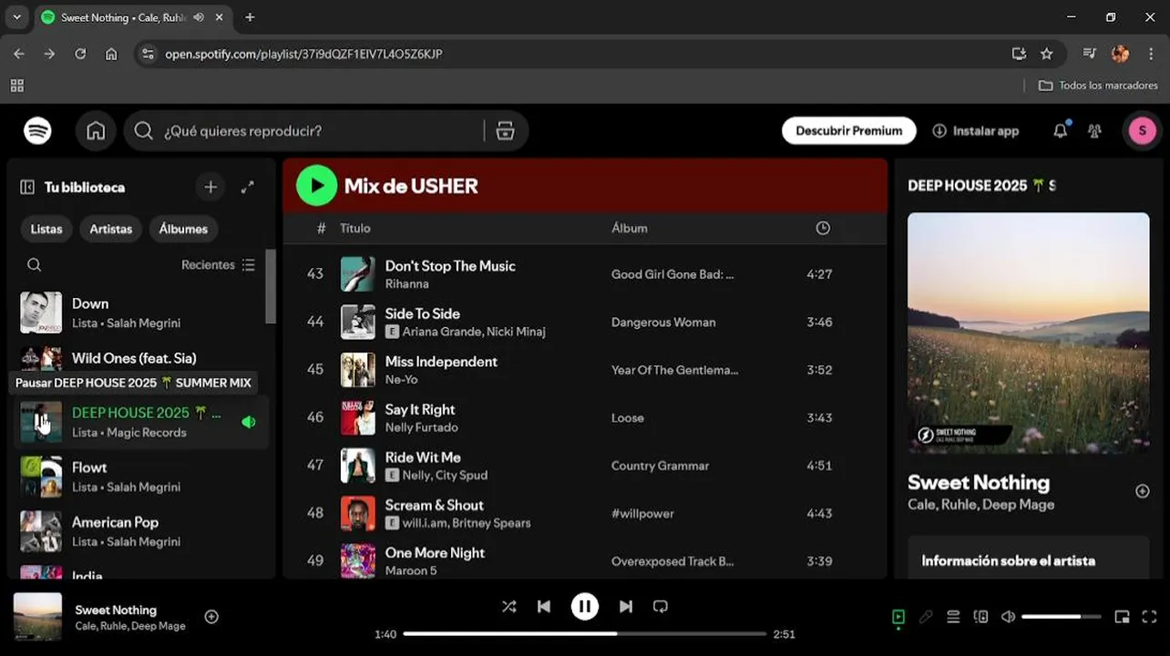Open the Recientes sort dropdown
The height and width of the screenshot is (656, 1170).
[x=218, y=264]
